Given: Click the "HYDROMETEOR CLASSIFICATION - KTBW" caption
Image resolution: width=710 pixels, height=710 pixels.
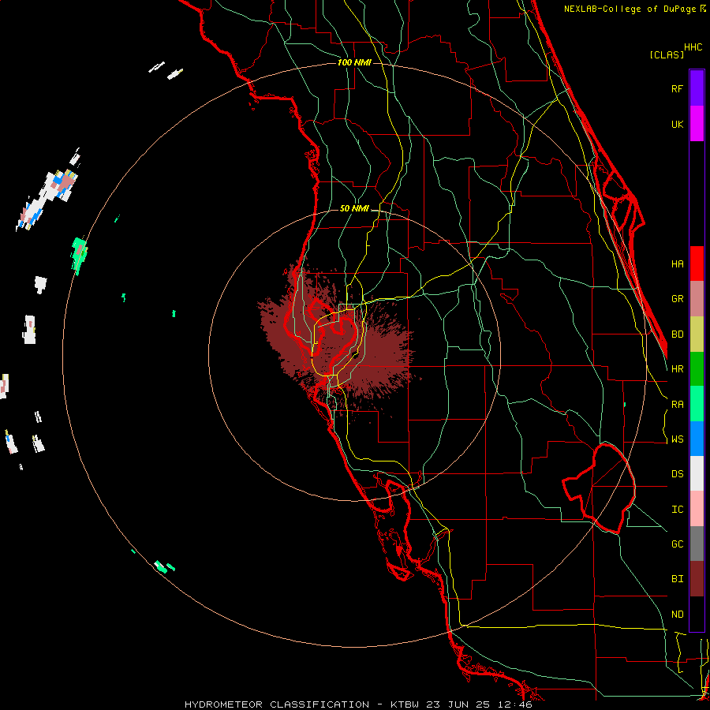Looking at the screenshot, I should click(x=301, y=704).
